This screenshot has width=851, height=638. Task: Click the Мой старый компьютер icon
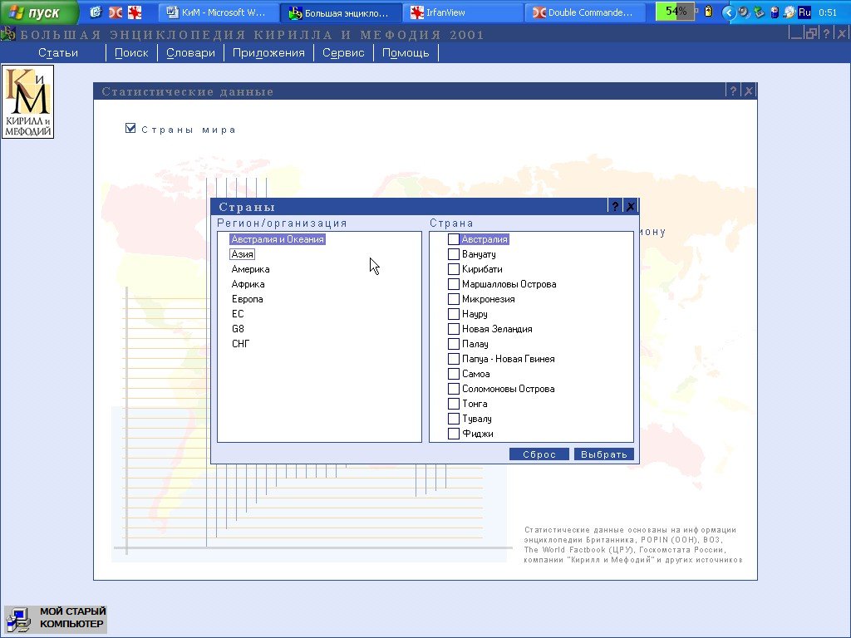pyautogui.click(x=56, y=619)
